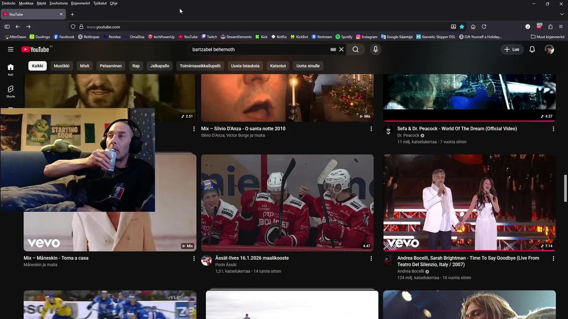Screen dimensions: 568x319
Task: Select the Mixit filter chip
Action: point(85,66)
